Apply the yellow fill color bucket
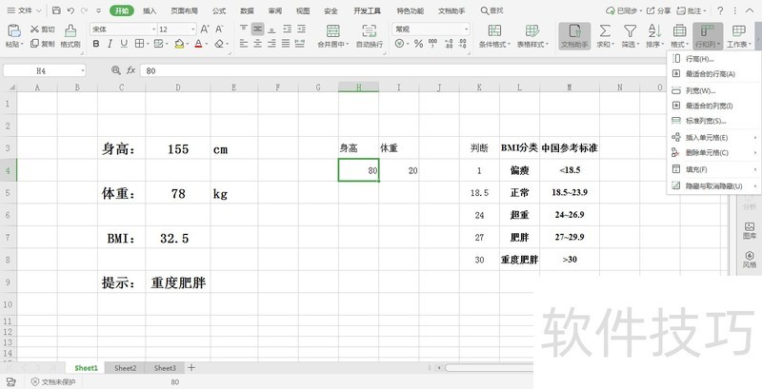762x389 pixels. click(179, 44)
